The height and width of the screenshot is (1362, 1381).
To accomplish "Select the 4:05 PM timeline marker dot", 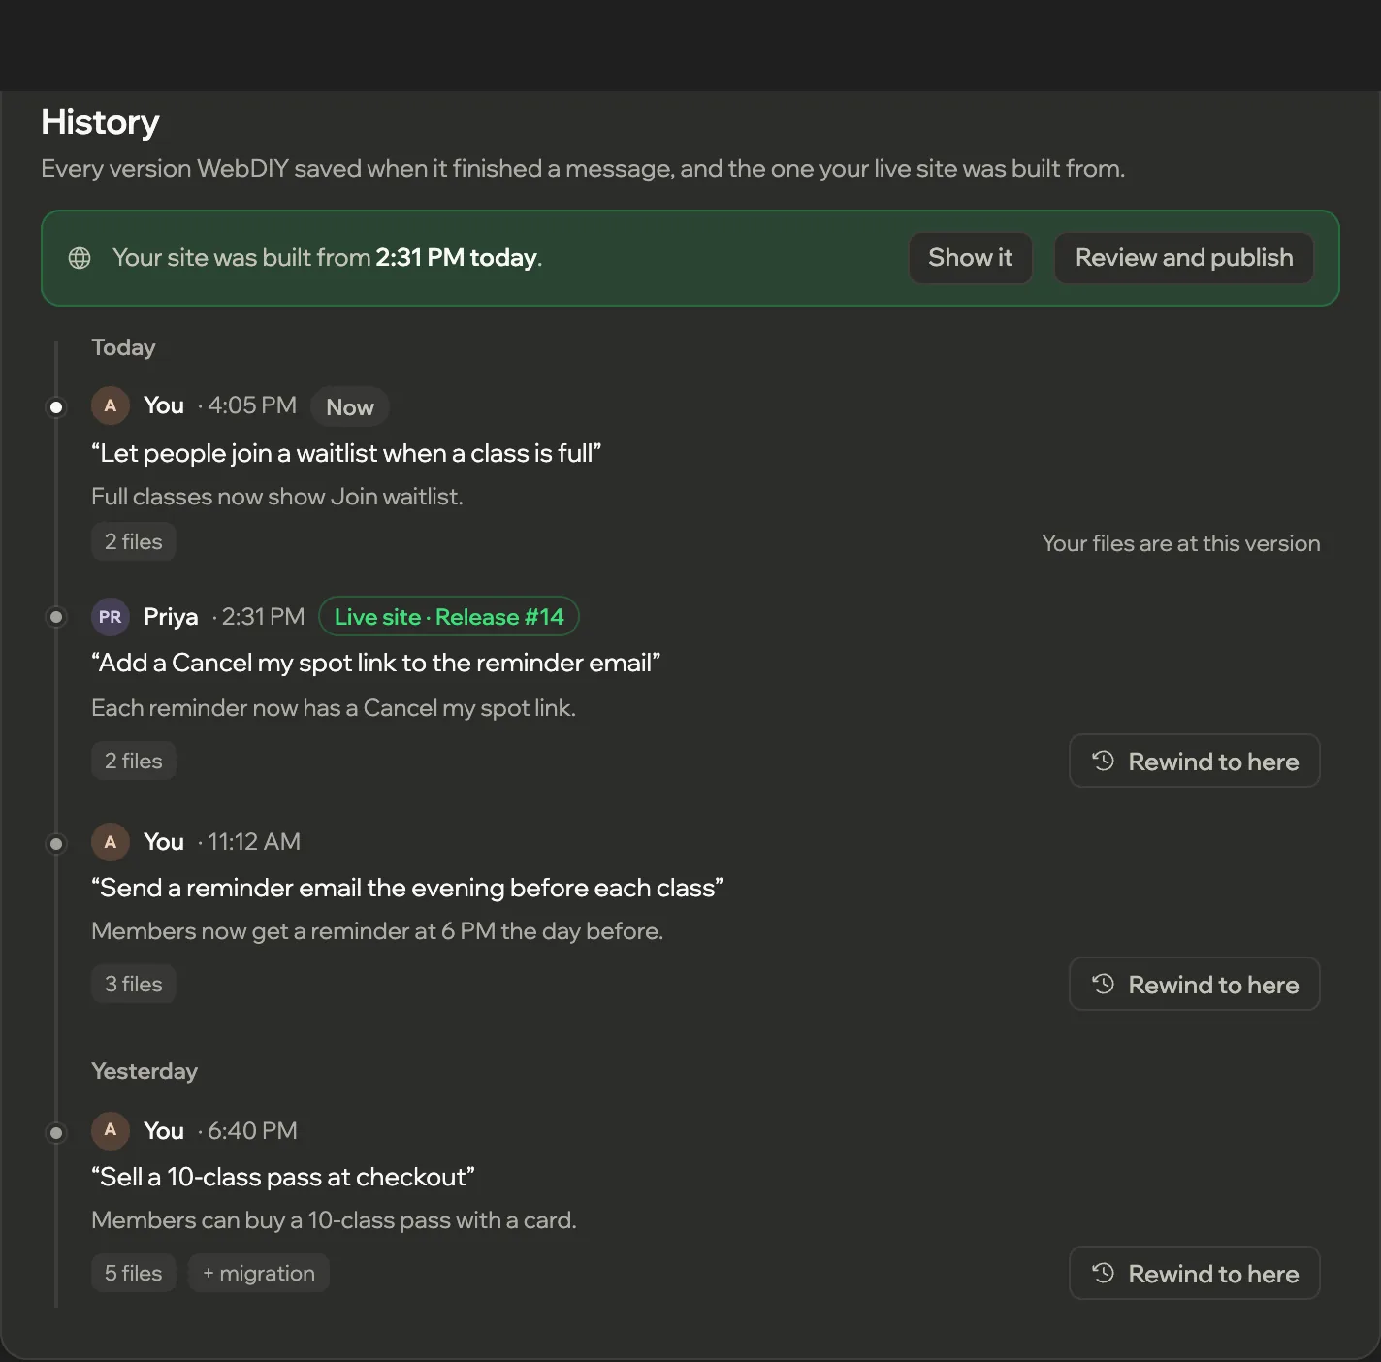I will tap(56, 406).
